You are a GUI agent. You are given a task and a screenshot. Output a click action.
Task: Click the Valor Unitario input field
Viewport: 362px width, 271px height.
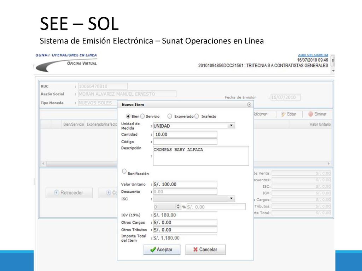[x=185, y=184]
